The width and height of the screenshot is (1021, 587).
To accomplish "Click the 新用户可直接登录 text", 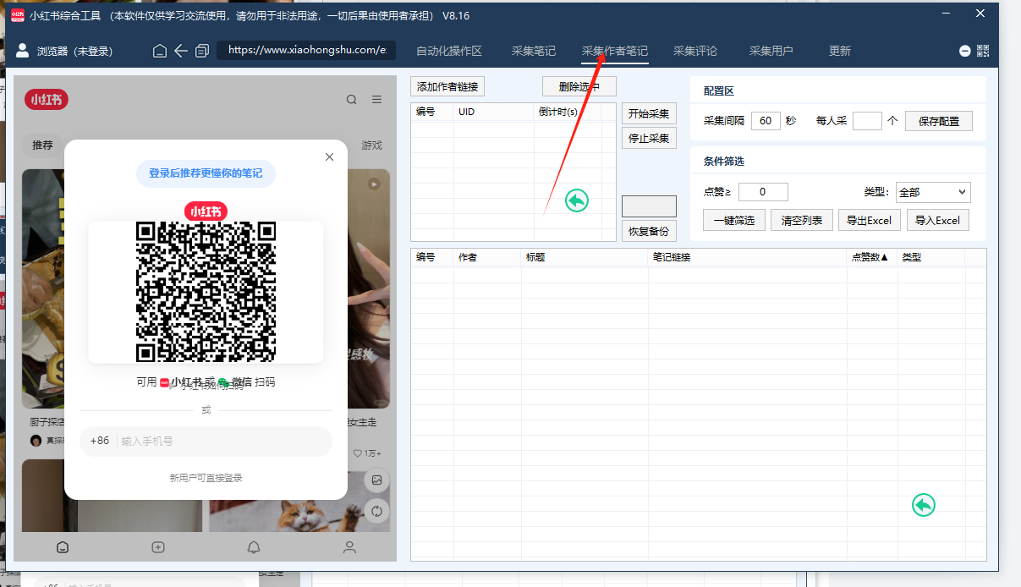I will tap(206, 478).
